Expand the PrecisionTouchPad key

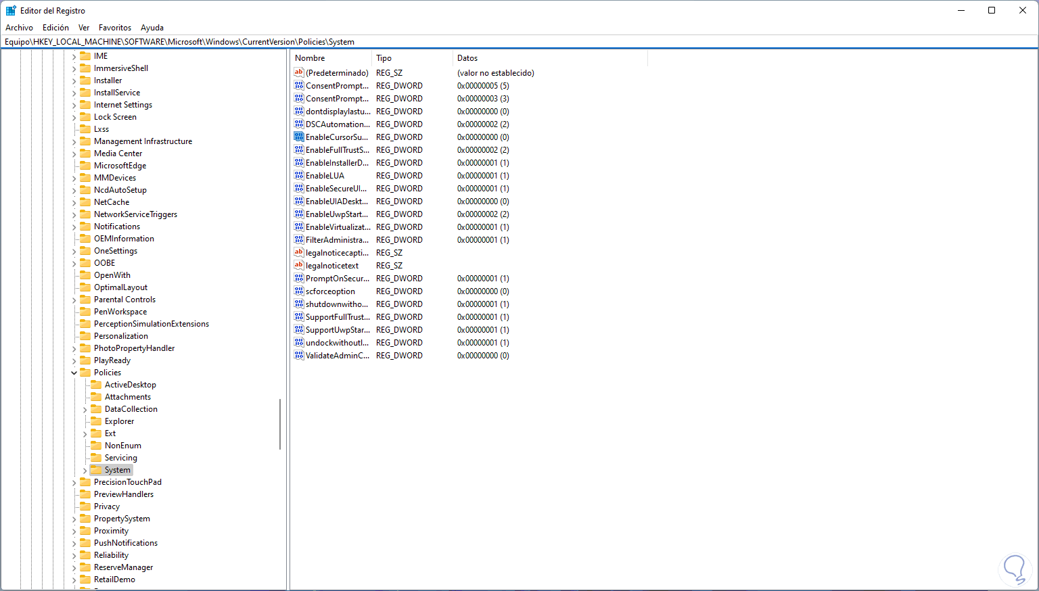pos(74,482)
